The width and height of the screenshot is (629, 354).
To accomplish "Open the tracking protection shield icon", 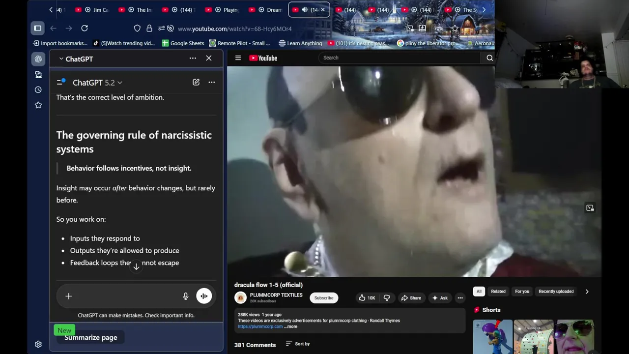I will pyautogui.click(x=137, y=29).
